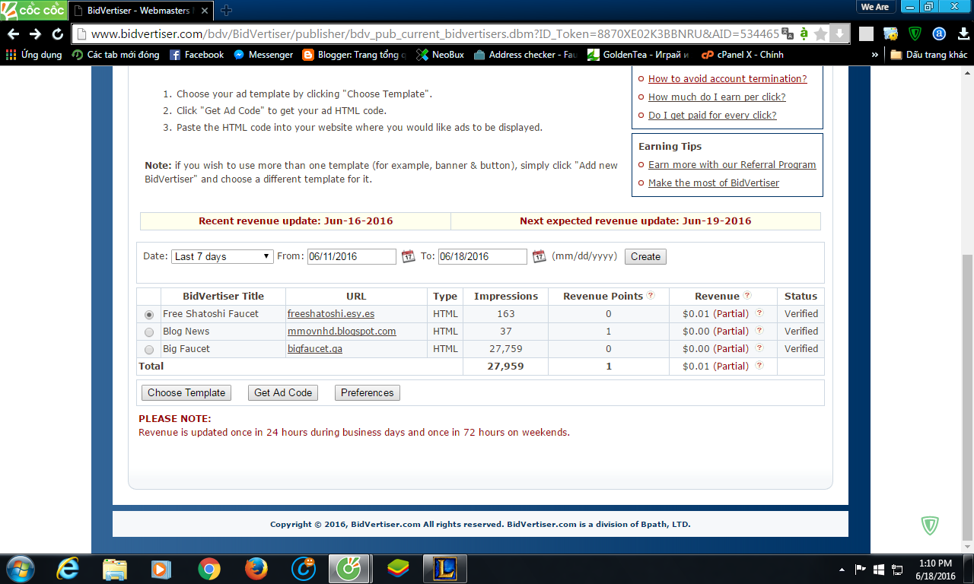
Task: Click the To date input field
Action: 482,256
